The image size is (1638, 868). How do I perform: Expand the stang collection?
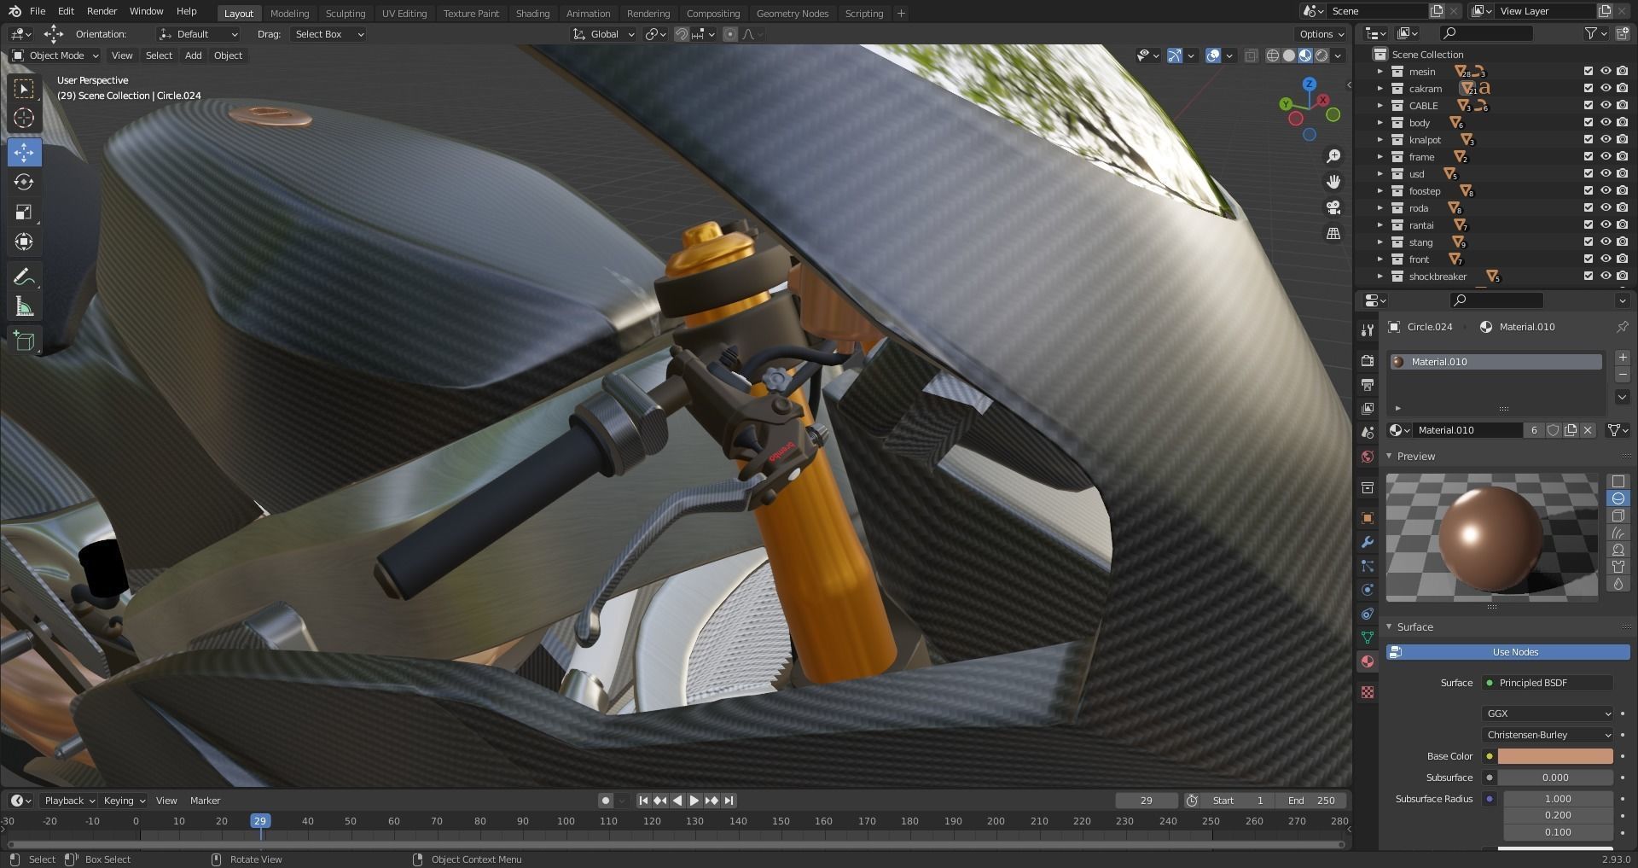click(x=1380, y=242)
